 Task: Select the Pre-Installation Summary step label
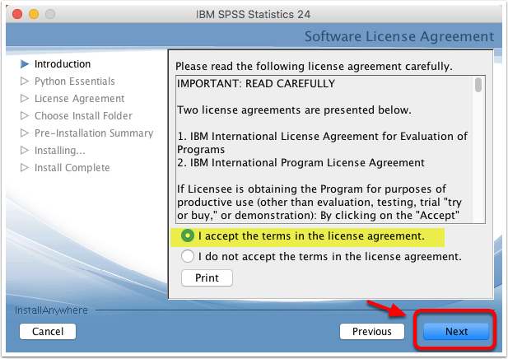pos(94,133)
